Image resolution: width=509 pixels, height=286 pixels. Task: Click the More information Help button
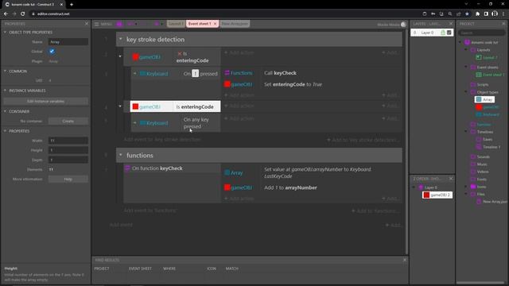click(68, 179)
